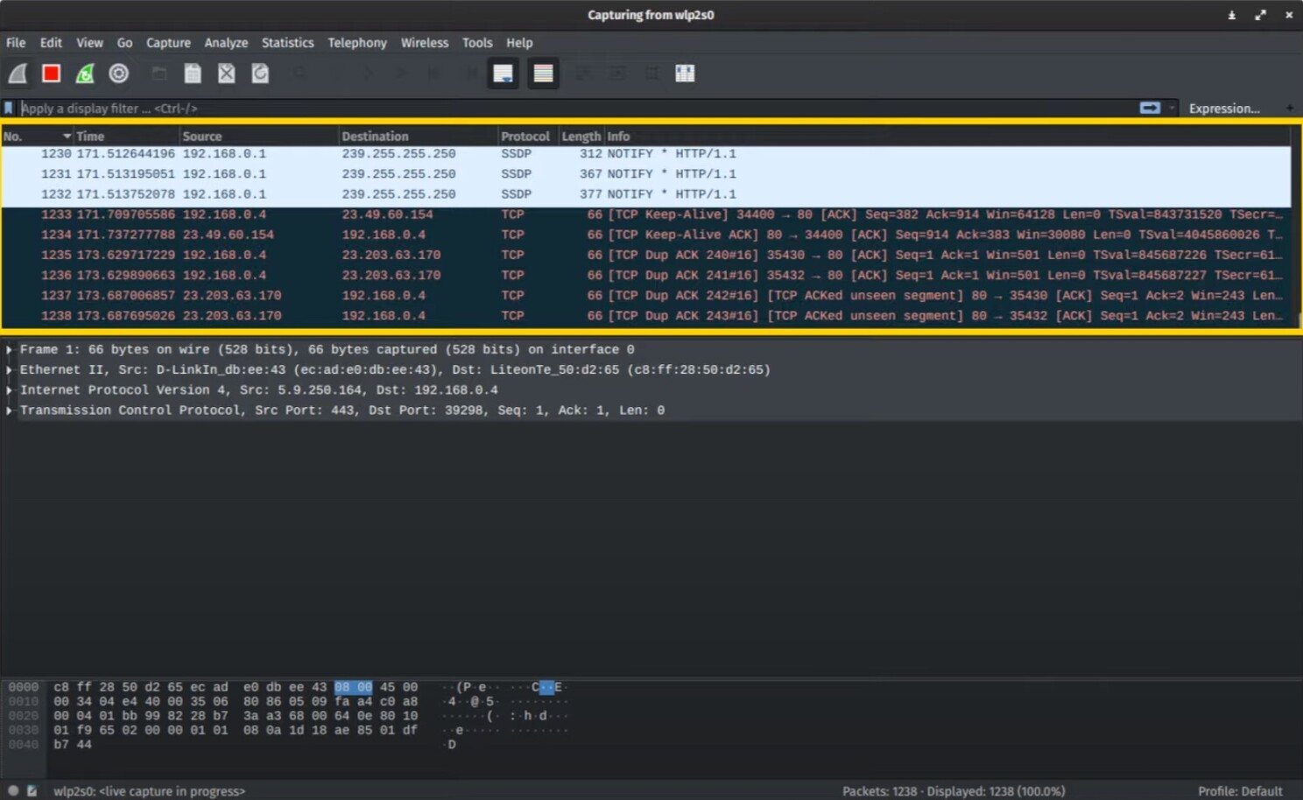Expand the Internet Protocol Version 4 entry
Viewport: 1303px width, 800px height.
[x=10, y=390]
